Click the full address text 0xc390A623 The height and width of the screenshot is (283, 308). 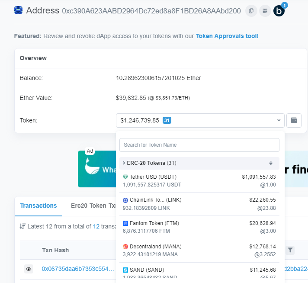pos(151,11)
